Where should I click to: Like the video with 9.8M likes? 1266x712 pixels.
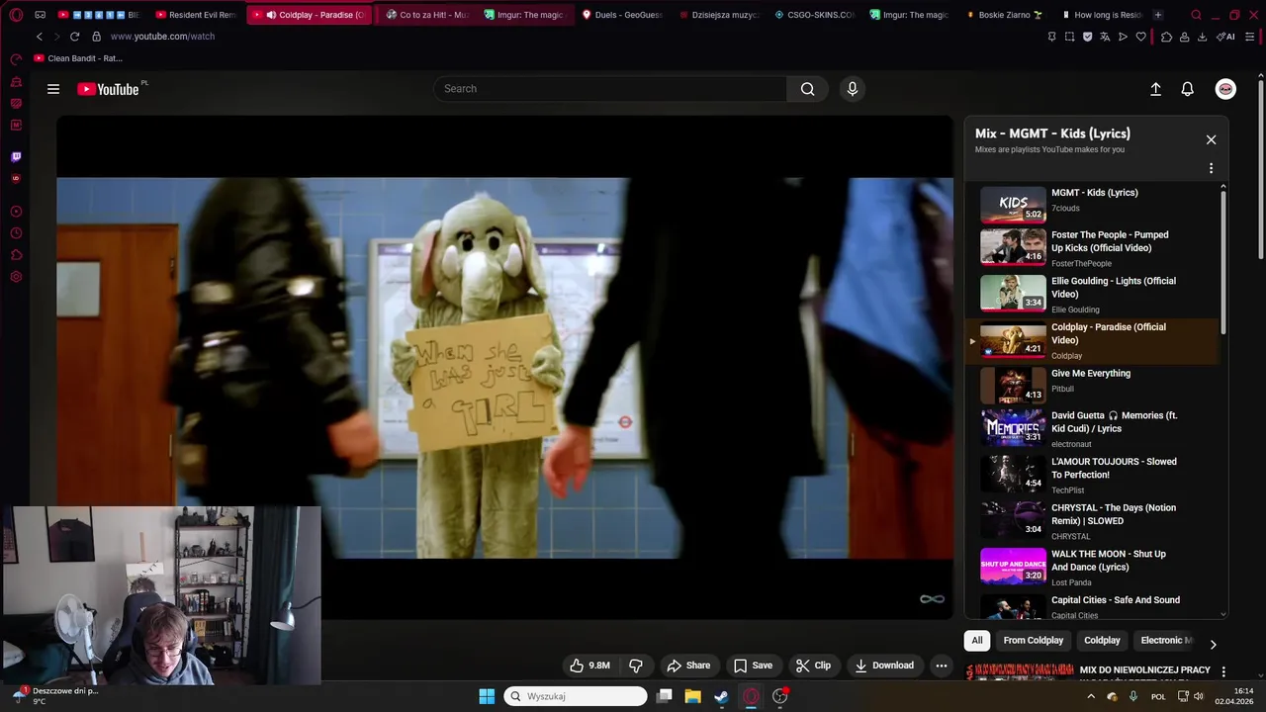coord(588,666)
